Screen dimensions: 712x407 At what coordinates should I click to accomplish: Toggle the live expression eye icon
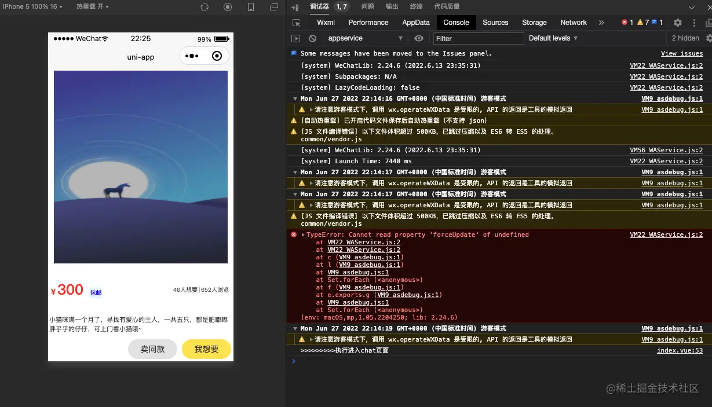coord(419,38)
